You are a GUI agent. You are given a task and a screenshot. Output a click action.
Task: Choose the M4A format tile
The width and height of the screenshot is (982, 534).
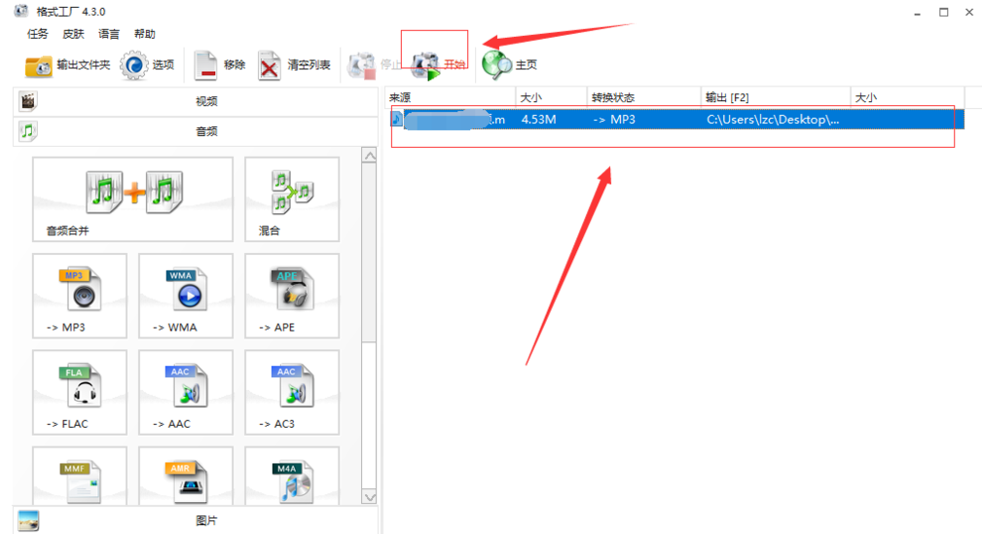(x=292, y=476)
